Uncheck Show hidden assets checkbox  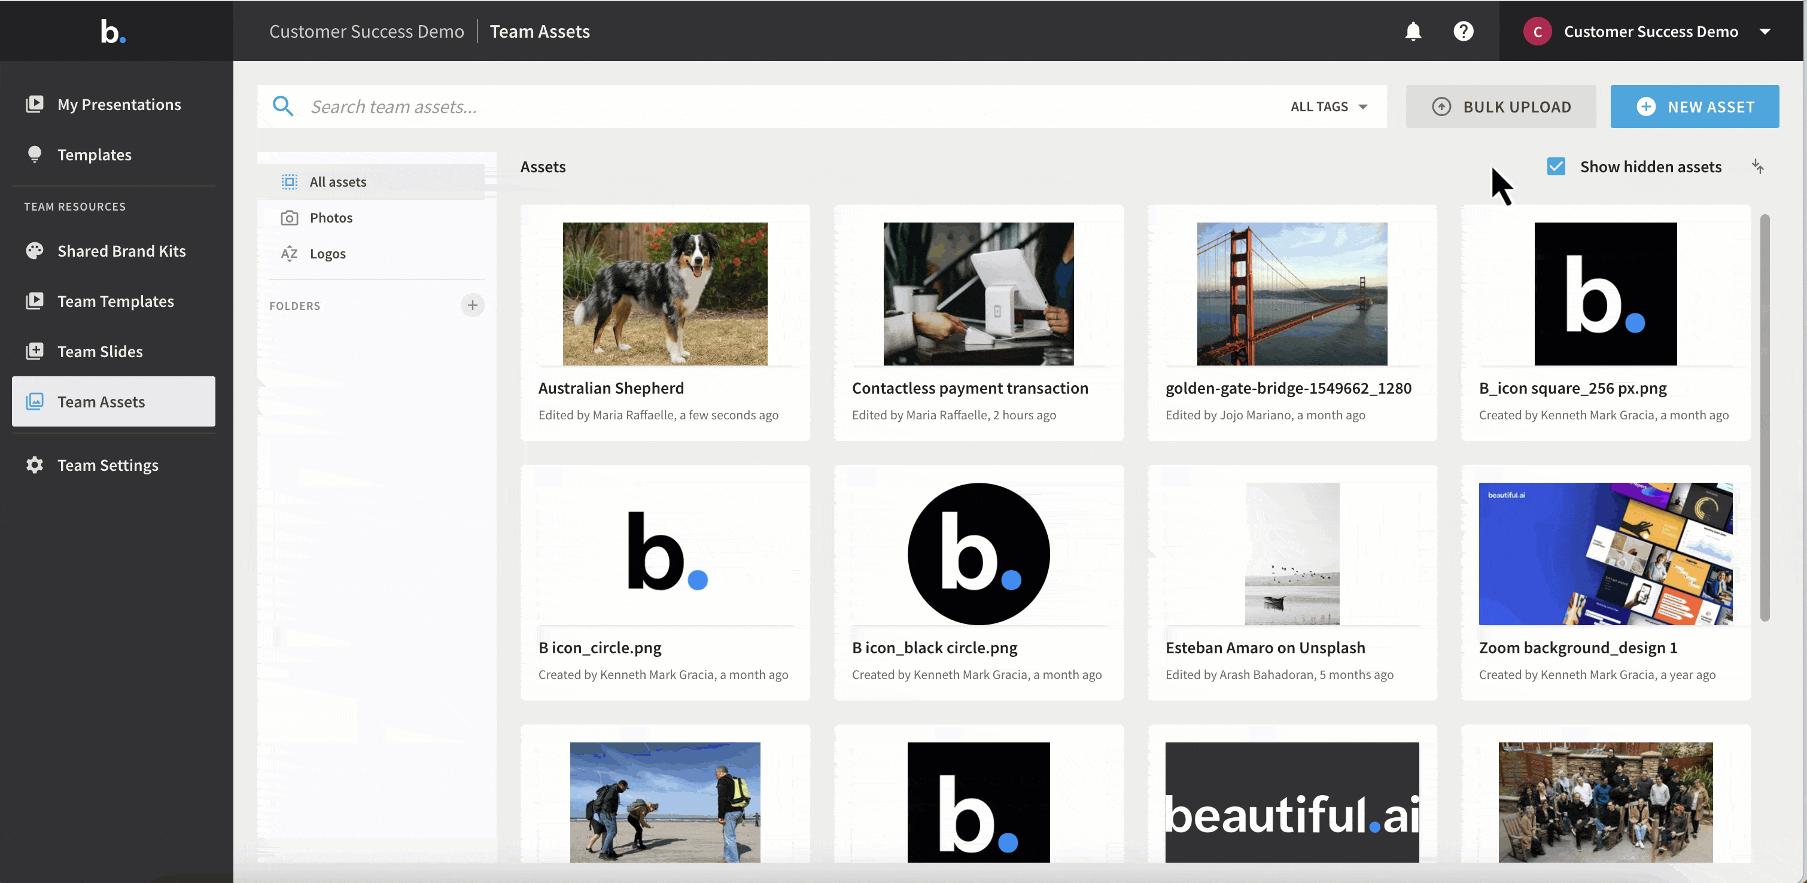click(1556, 166)
